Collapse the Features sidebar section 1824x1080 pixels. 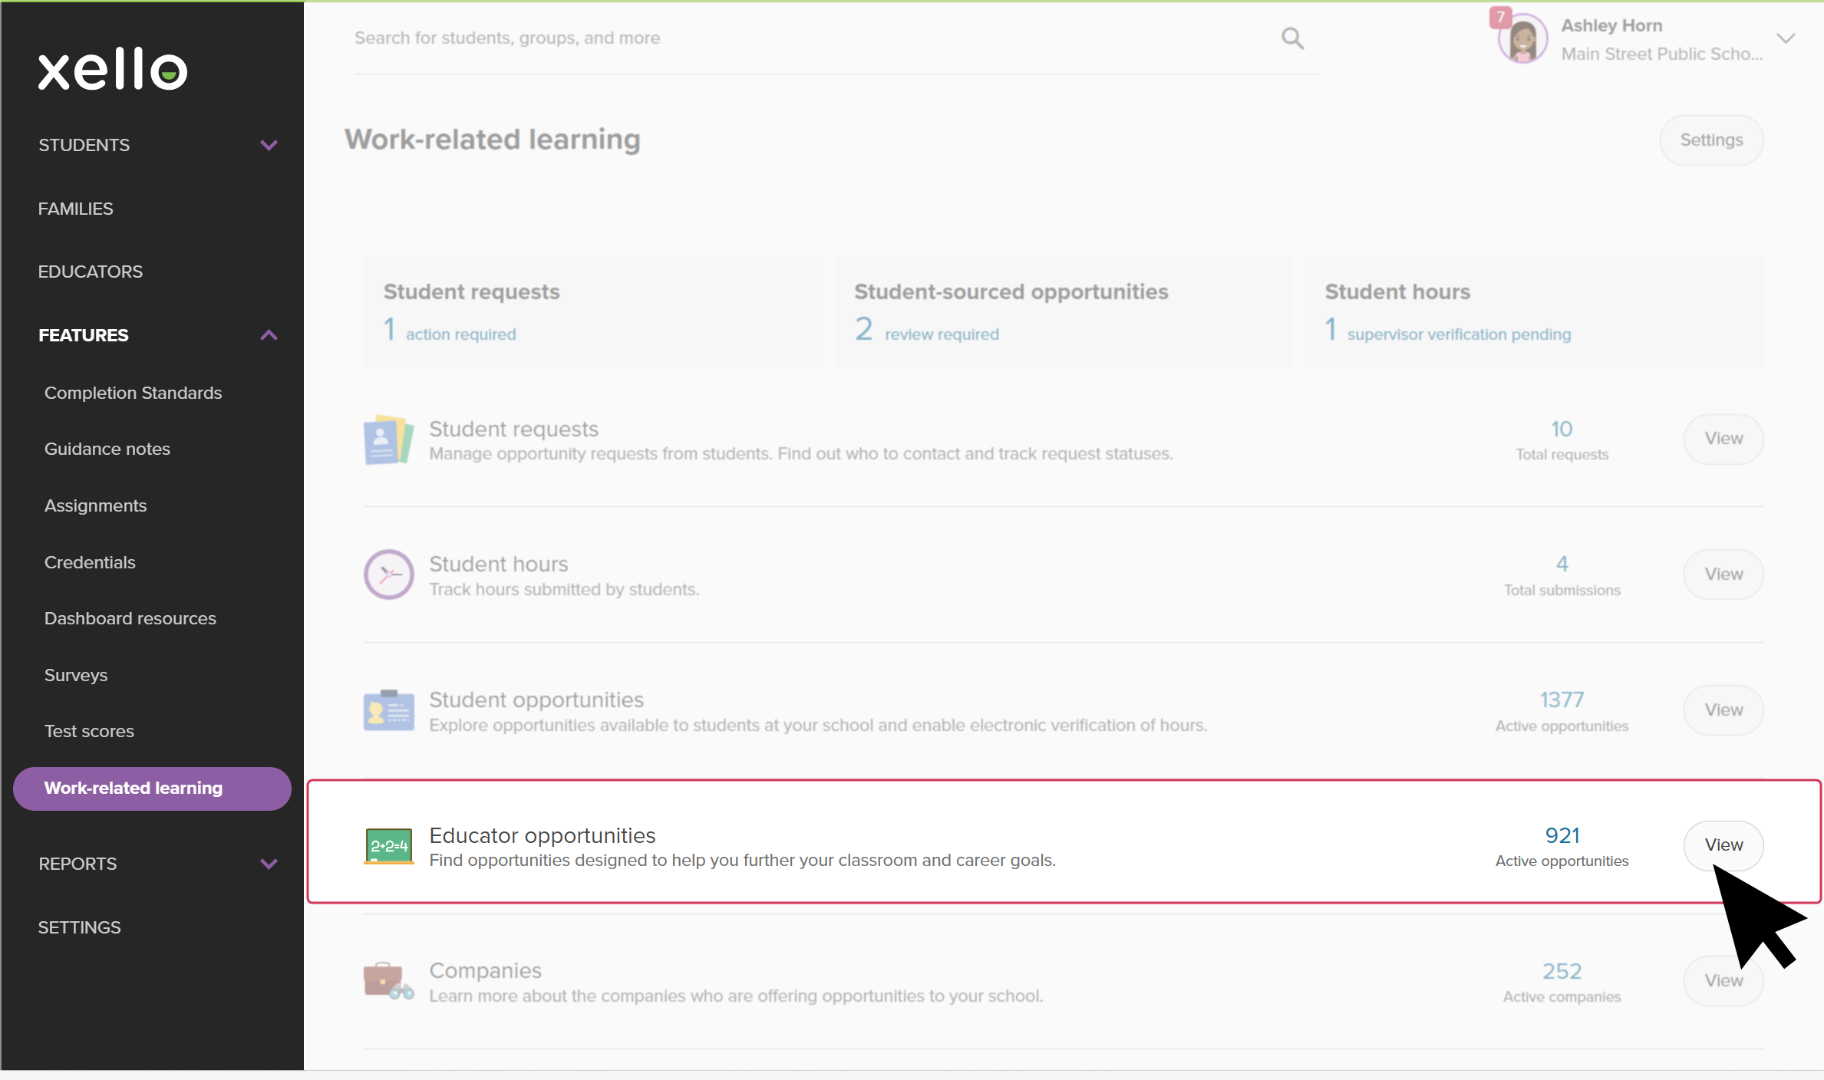tap(269, 335)
